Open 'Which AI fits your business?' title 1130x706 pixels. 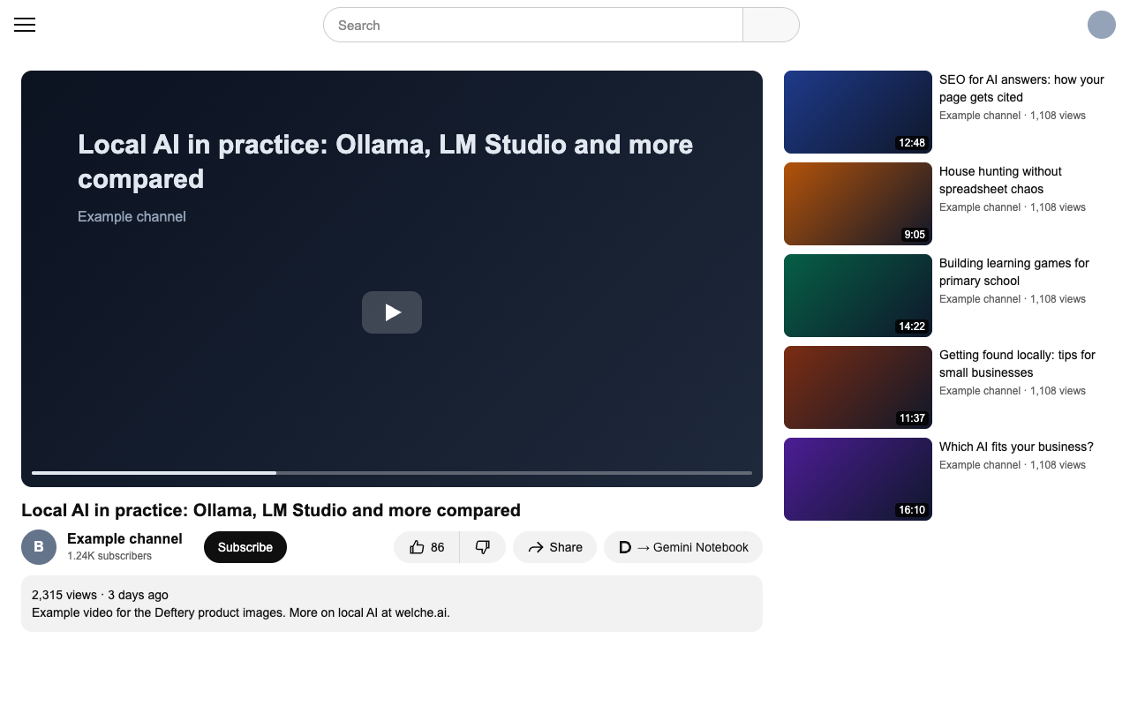(x=1016, y=447)
